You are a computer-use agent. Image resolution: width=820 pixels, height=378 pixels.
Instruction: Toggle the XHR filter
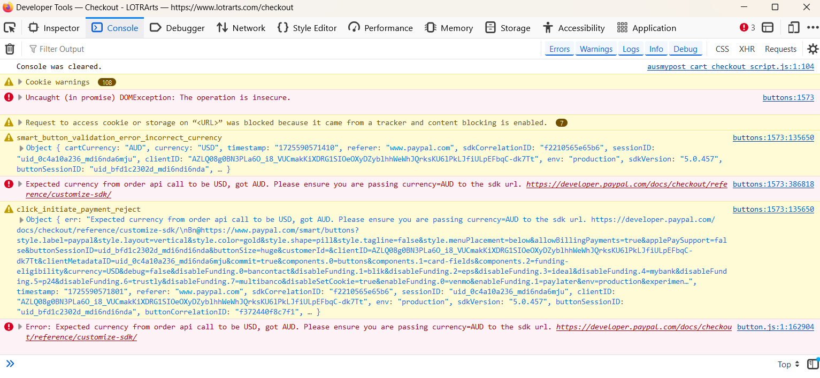747,49
